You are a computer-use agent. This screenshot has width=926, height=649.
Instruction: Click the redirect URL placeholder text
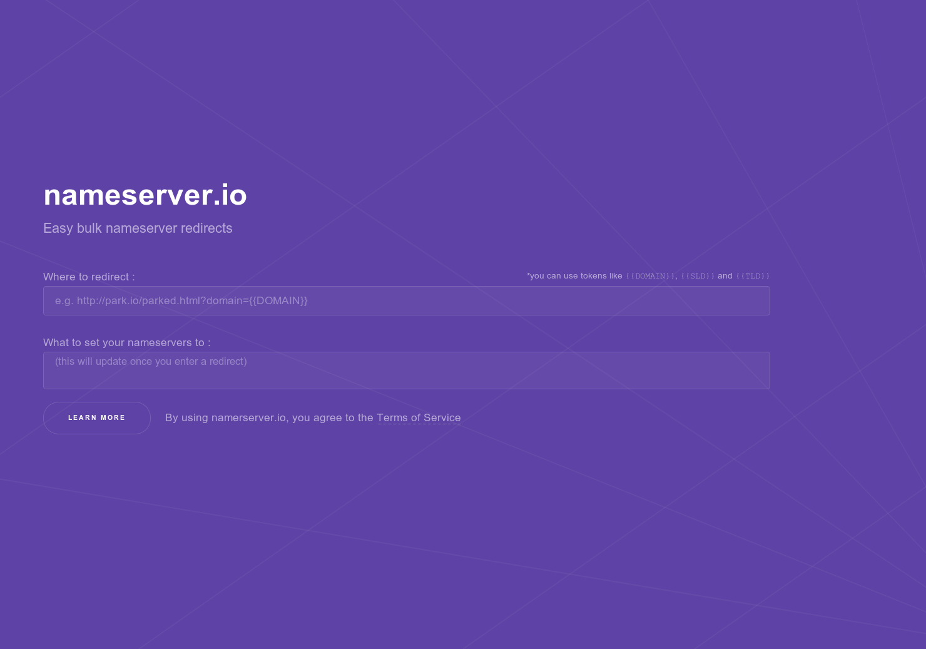click(180, 300)
